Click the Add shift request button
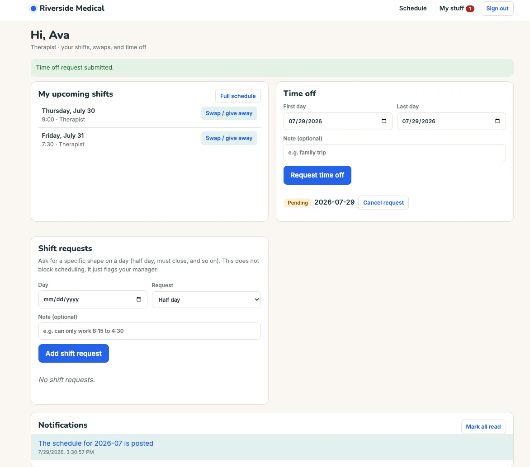 (x=74, y=353)
